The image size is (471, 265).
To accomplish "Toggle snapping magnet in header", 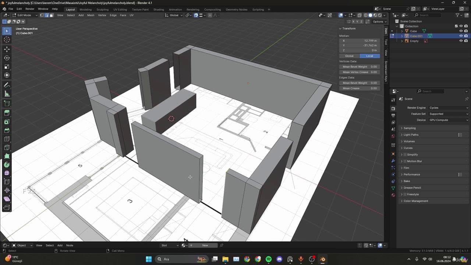I will [196, 15].
